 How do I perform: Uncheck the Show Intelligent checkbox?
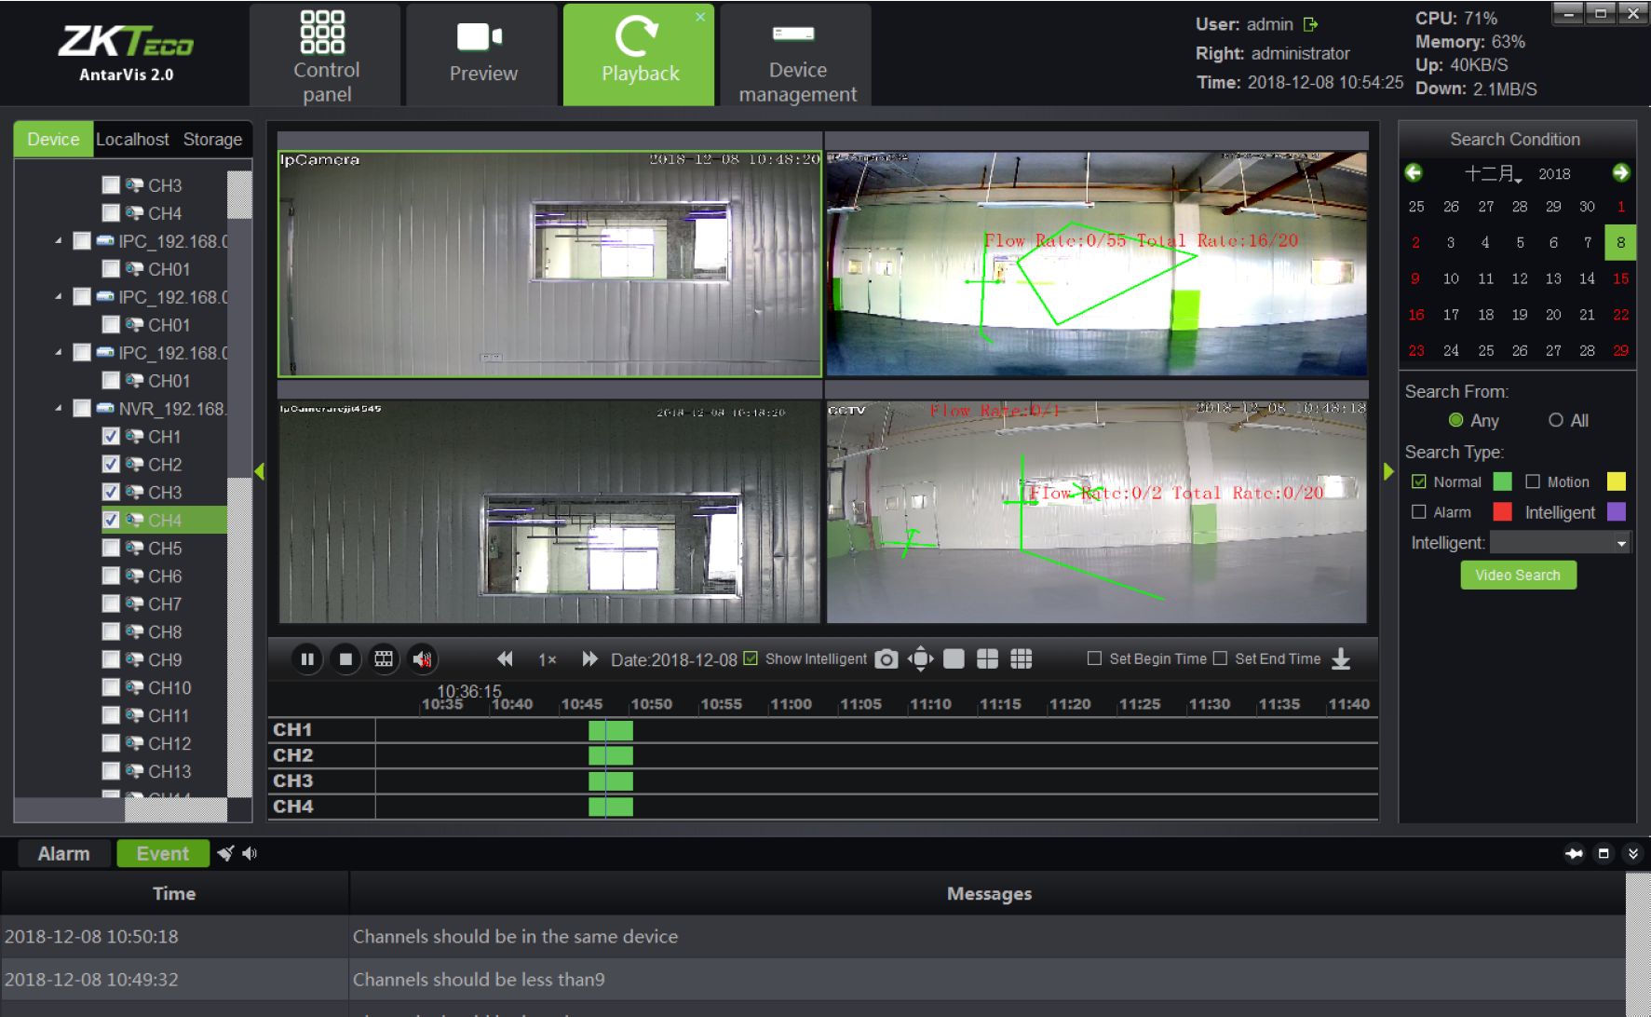coord(751,658)
